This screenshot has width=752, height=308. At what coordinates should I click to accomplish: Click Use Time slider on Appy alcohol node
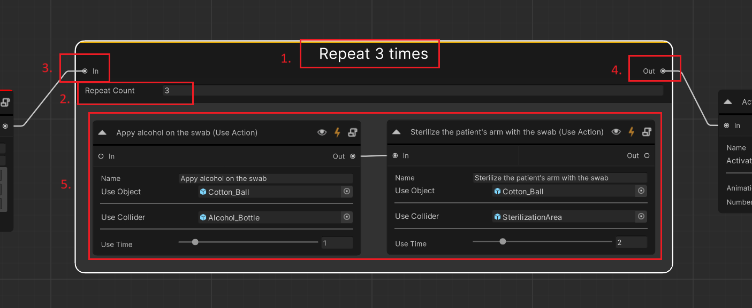click(x=248, y=242)
